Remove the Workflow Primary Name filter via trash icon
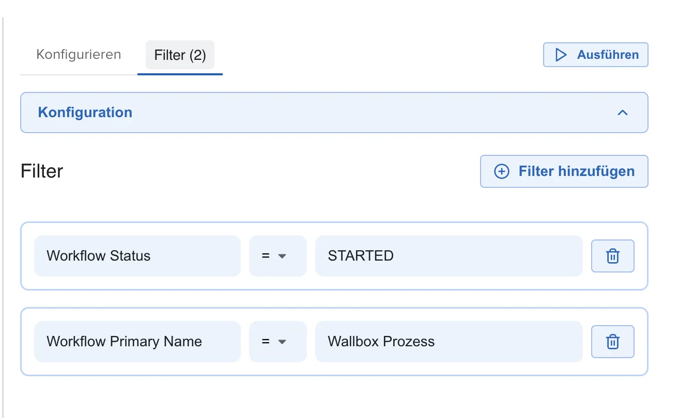 click(x=612, y=342)
